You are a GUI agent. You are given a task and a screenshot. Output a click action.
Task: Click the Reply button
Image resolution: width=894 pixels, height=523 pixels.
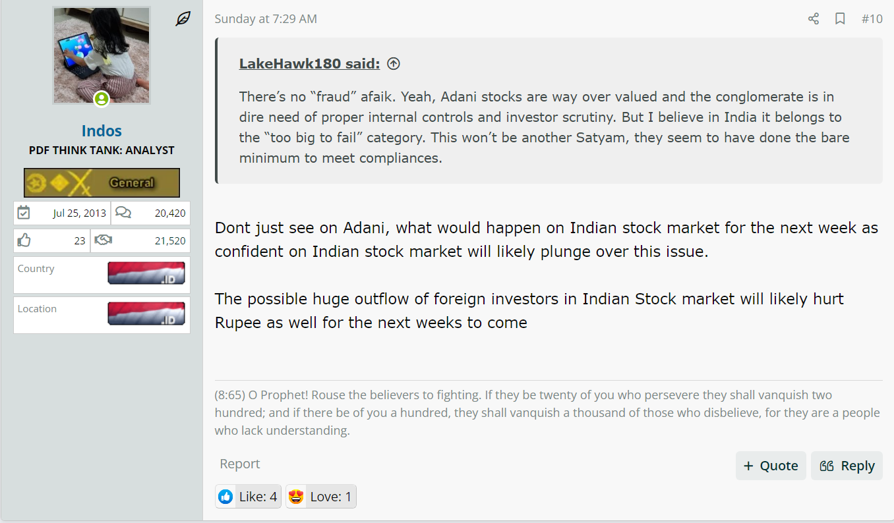pos(847,466)
